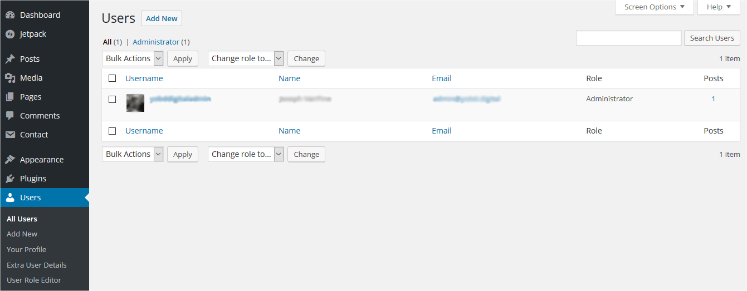Image resolution: width=747 pixels, height=291 pixels.
Task: Open User Role Editor submenu item
Action: click(34, 280)
